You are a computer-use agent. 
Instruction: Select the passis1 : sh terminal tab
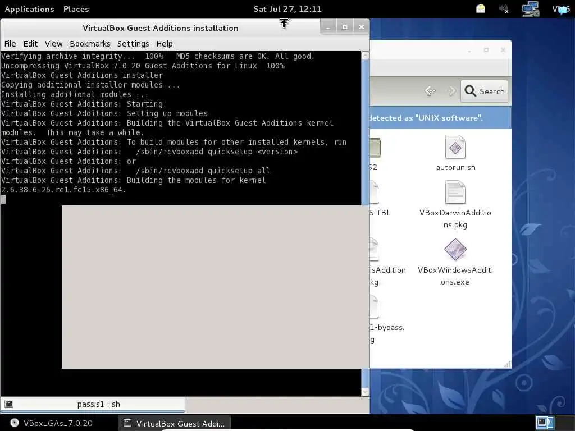coord(93,404)
